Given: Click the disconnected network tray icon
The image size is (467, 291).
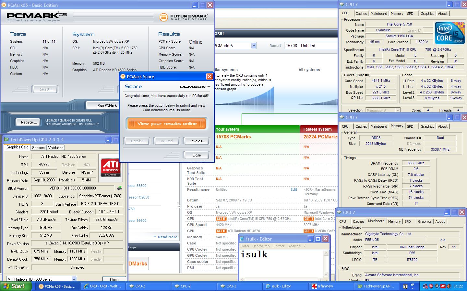Looking at the screenshot, I should coord(425,286).
